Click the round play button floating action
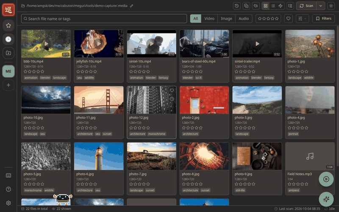The image size is (339, 212). [326, 179]
